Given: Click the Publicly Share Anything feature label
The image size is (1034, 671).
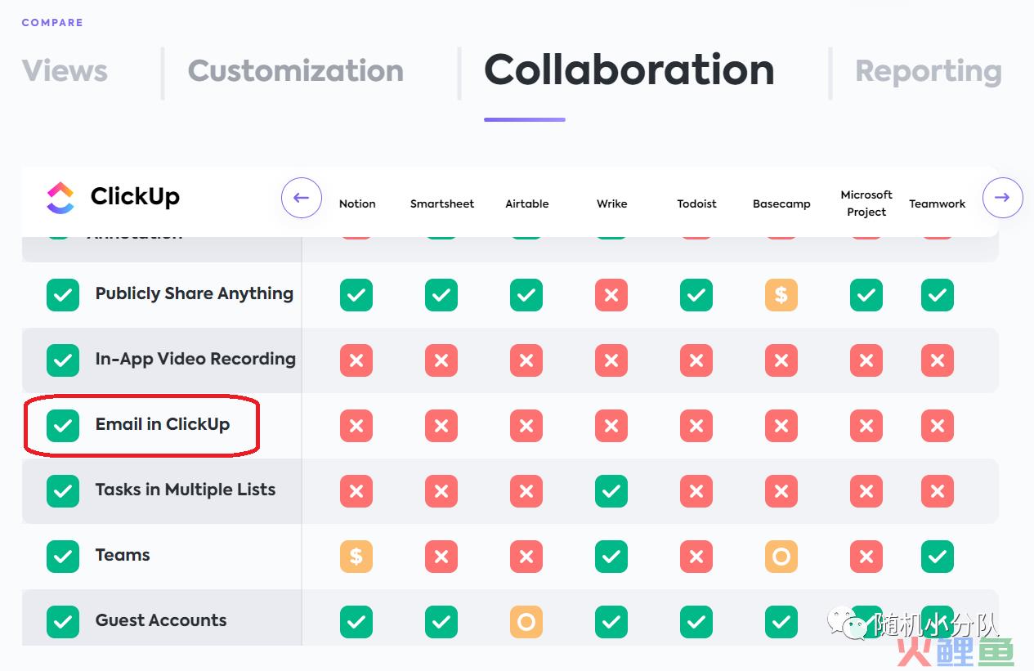Looking at the screenshot, I should tap(195, 293).
